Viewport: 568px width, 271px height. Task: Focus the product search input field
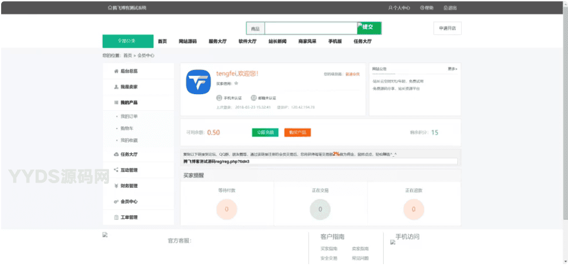pyautogui.click(x=311, y=28)
